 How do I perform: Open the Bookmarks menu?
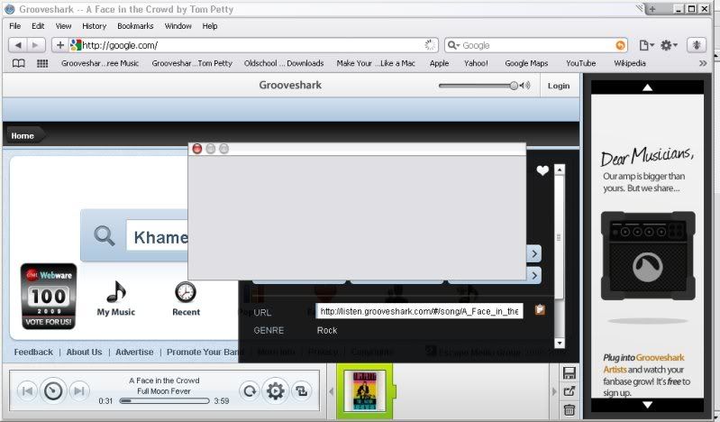pos(135,26)
